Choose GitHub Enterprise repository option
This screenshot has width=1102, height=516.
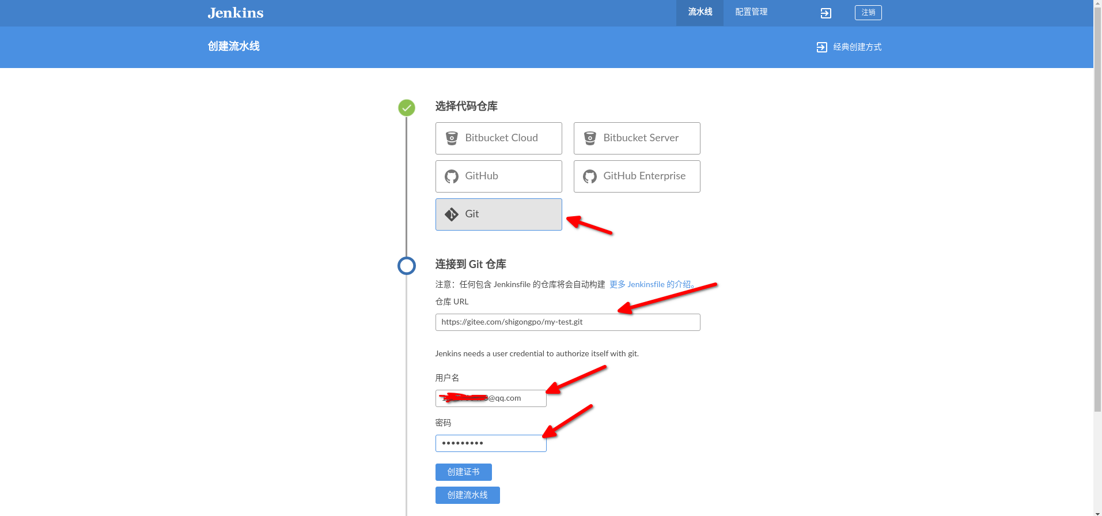[x=637, y=176]
